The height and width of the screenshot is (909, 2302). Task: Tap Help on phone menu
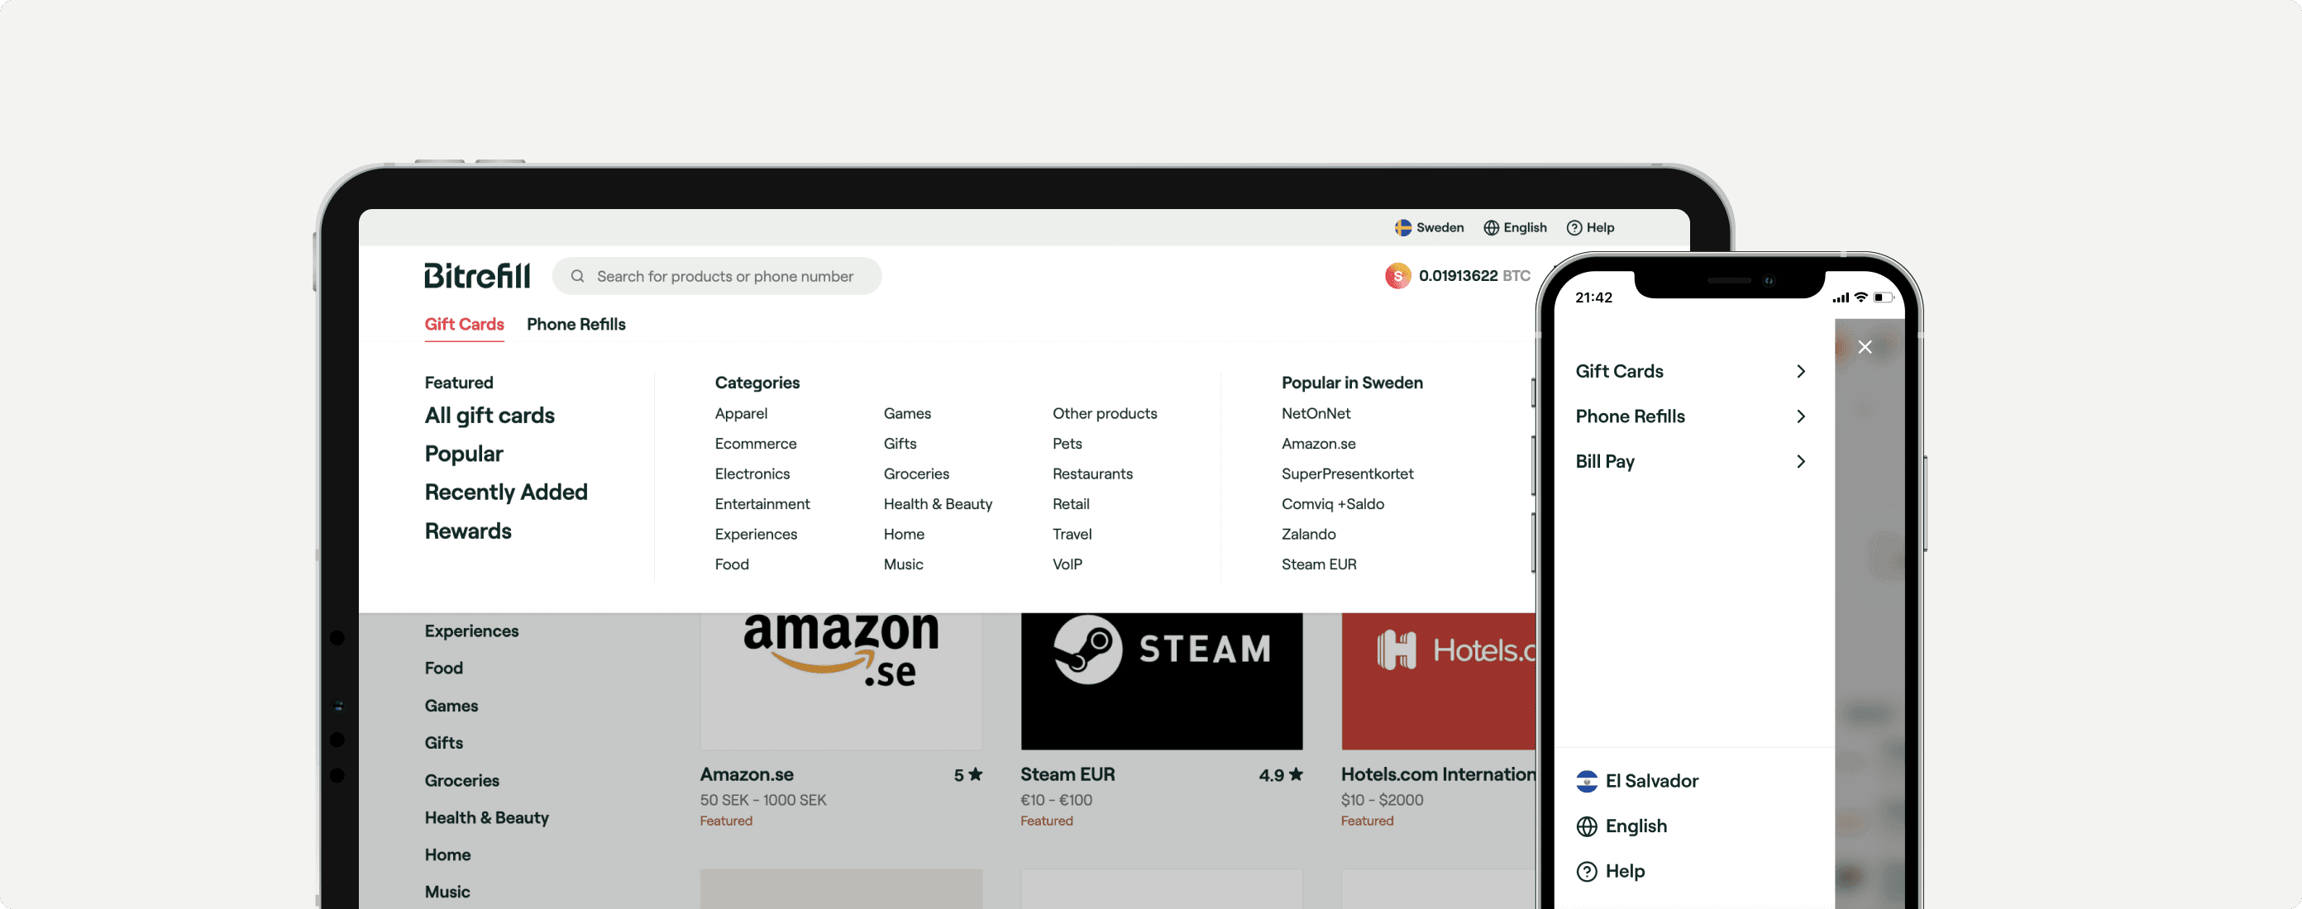click(1611, 872)
